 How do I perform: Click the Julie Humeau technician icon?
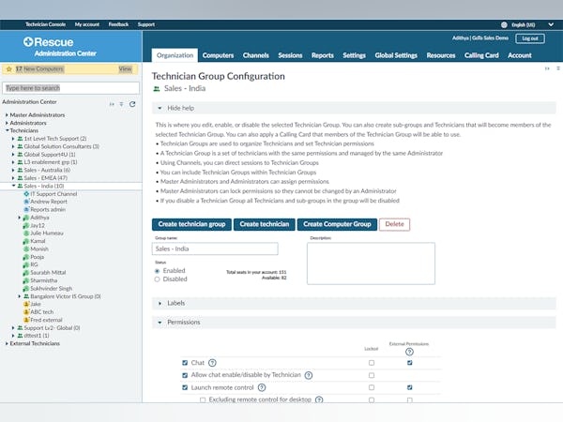click(x=26, y=234)
